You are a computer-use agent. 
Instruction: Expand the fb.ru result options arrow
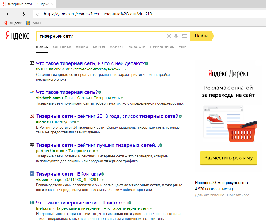click(126, 69)
